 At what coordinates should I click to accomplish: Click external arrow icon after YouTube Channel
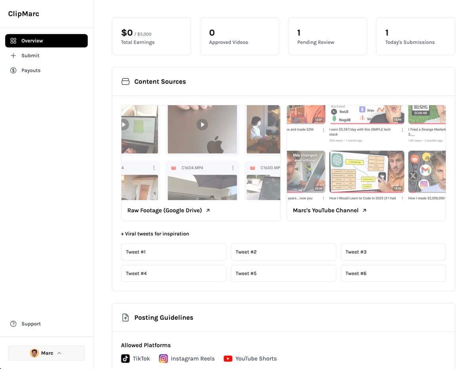pyautogui.click(x=365, y=211)
